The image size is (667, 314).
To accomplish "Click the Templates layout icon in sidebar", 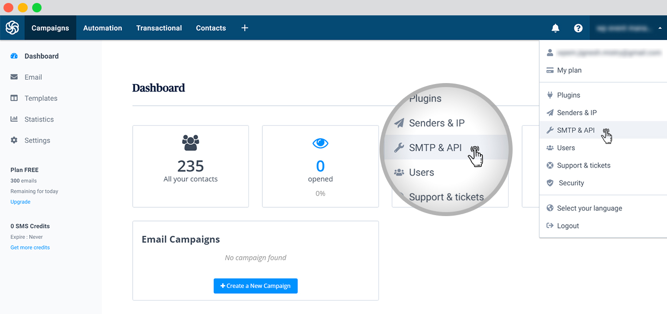I will tap(14, 98).
